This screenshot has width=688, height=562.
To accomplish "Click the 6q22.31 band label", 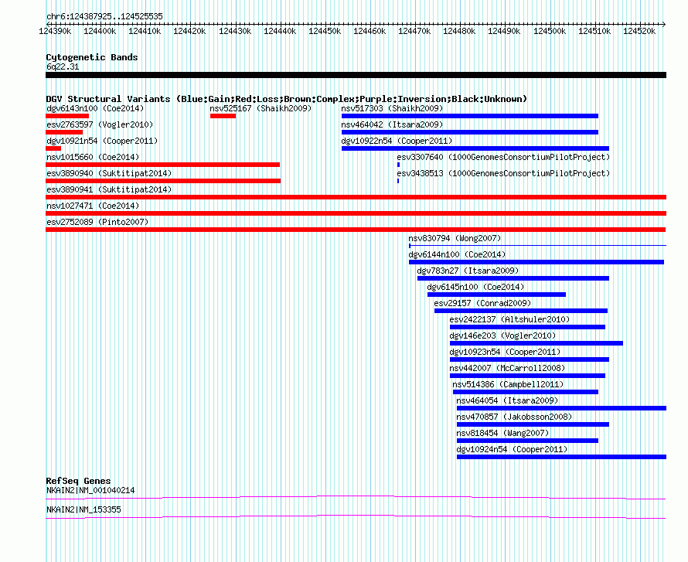I will coord(63,66).
